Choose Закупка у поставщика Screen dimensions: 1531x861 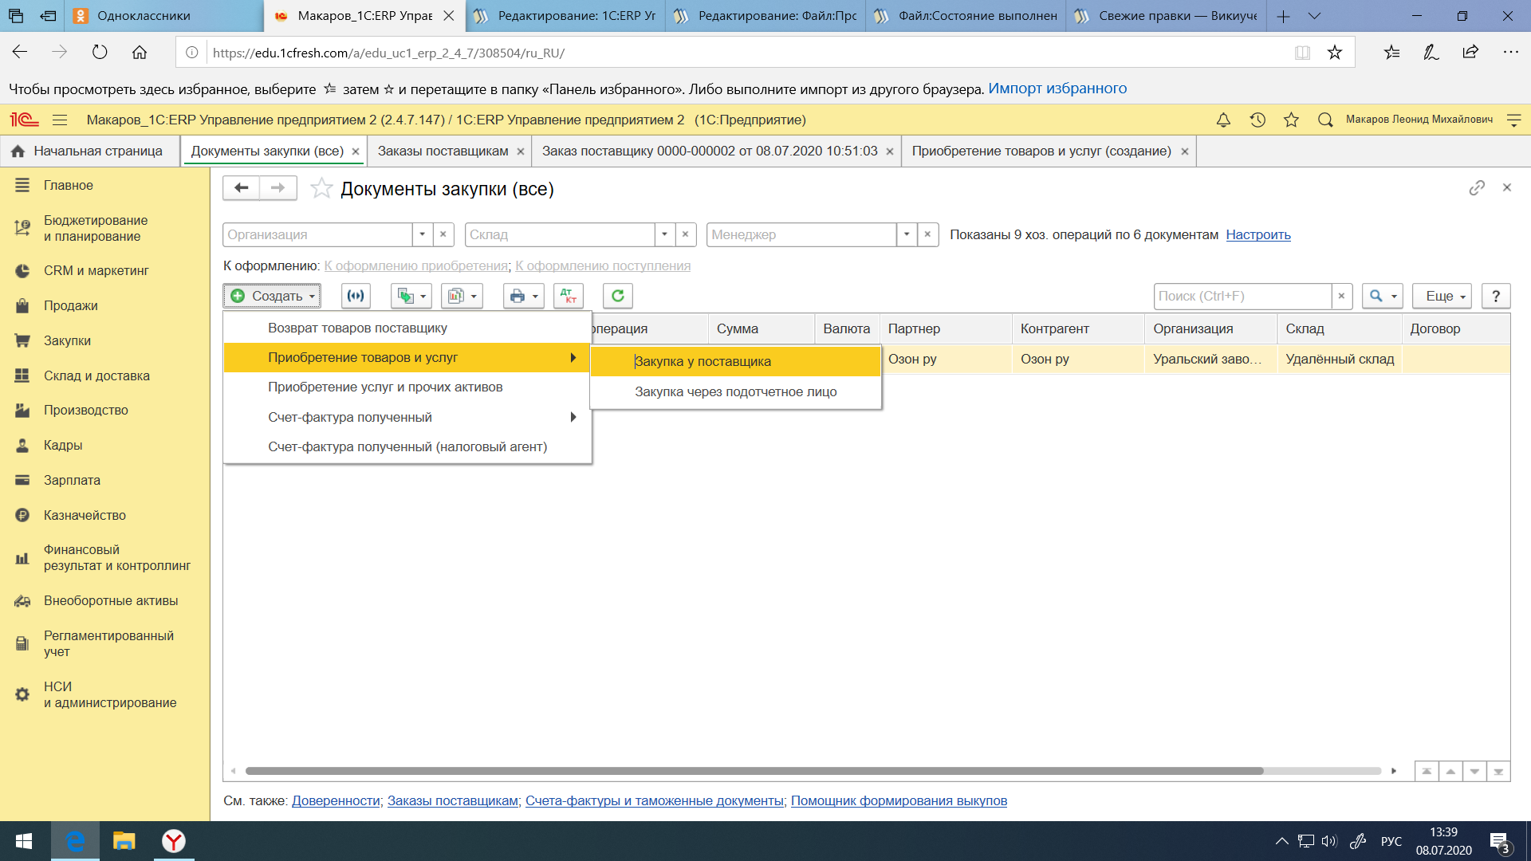(x=735, y=361)
